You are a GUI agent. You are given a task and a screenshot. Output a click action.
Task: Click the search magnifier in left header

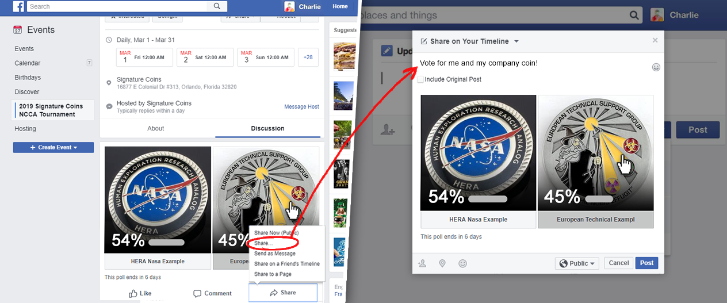pyautogui.click(x=217, y=6)
